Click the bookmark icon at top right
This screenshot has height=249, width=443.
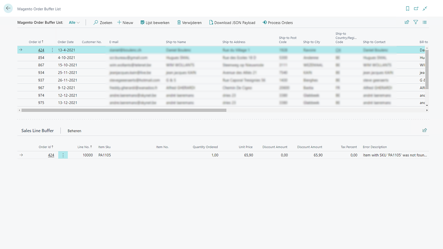coord(407,9)
